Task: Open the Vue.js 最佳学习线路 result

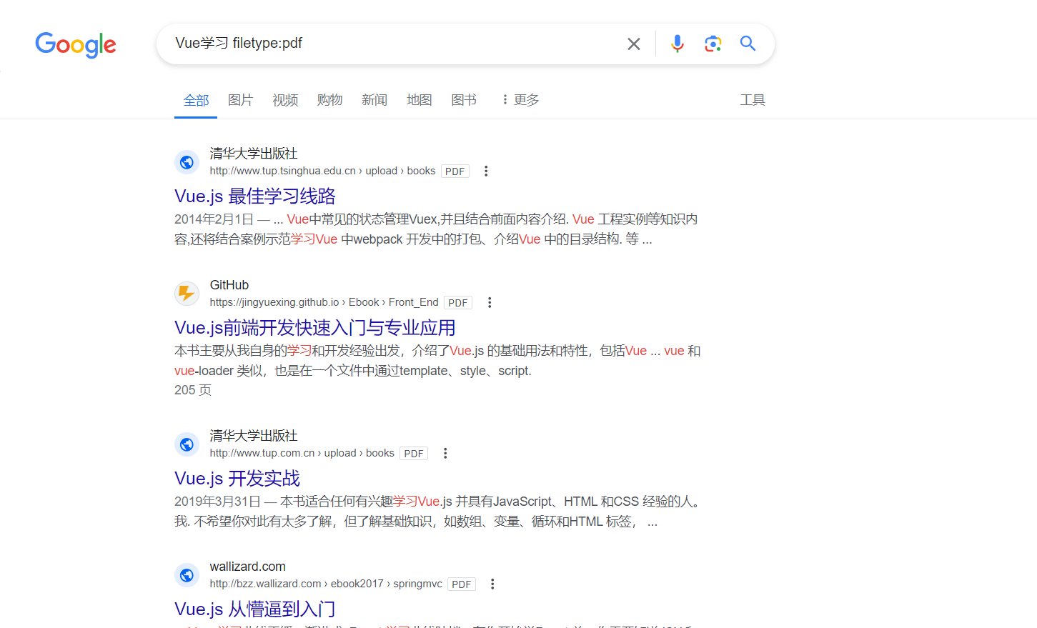Action: click(x=255, y=196)
